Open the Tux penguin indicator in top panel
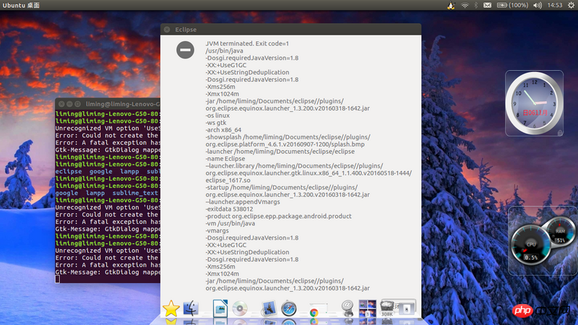The width and height of the screenshot is (578, 325). coord(451,5)
